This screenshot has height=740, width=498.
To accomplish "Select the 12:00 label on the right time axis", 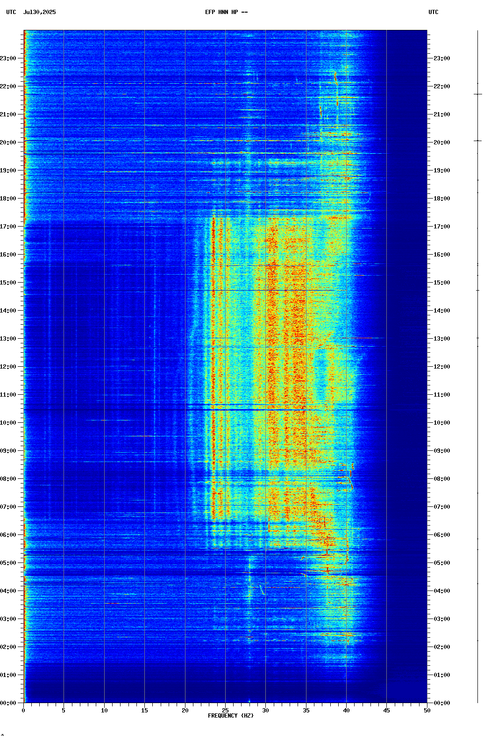I will [442, 367].
